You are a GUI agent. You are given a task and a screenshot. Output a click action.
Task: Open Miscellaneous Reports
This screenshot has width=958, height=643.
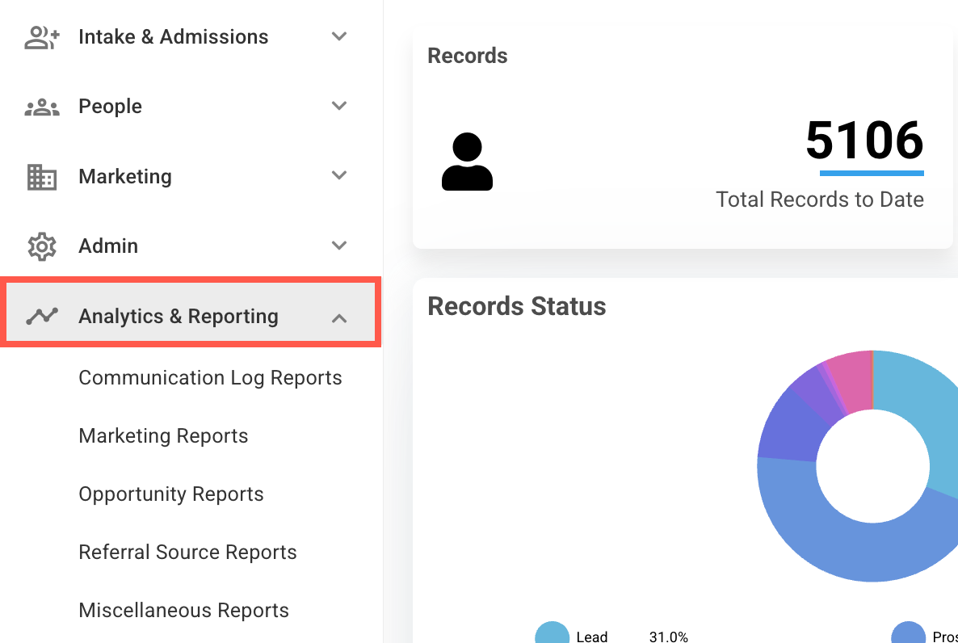click(x=184, y=610)
